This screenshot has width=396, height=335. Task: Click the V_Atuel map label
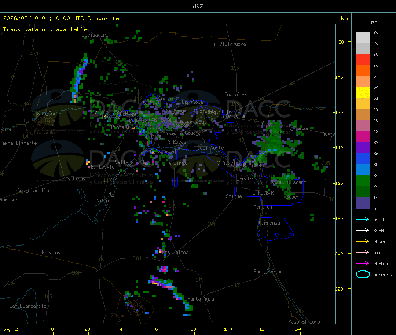(226, 163)
